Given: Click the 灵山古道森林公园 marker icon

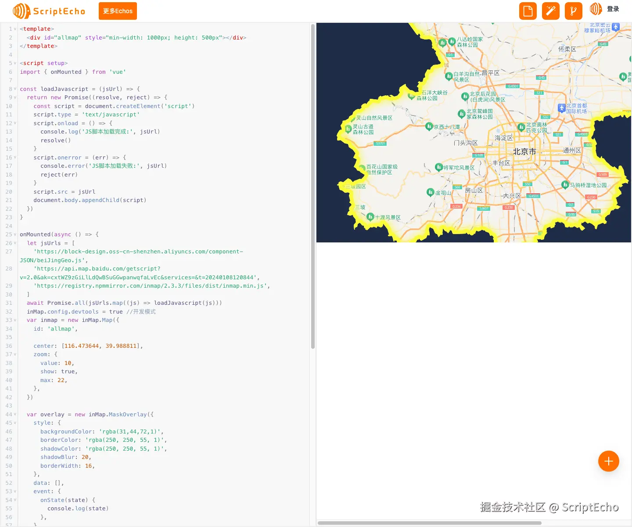Looking at the screenshot, I should click(x=348, y=128).
